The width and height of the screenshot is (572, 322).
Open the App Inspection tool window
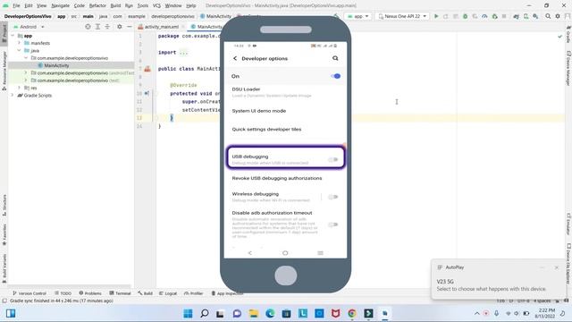pos(227,293)
